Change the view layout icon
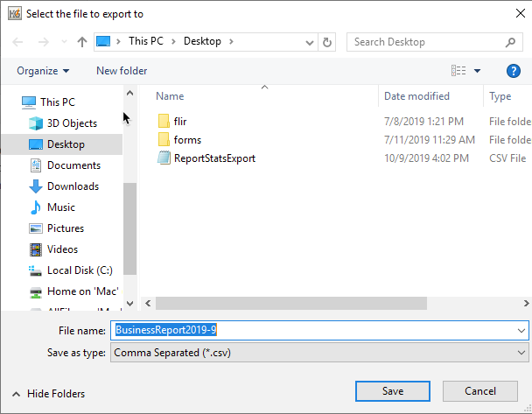532x414 pixels. (x=458, y=71)
